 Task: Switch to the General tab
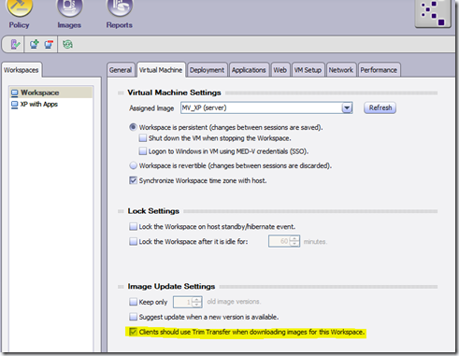pos(121,70)
